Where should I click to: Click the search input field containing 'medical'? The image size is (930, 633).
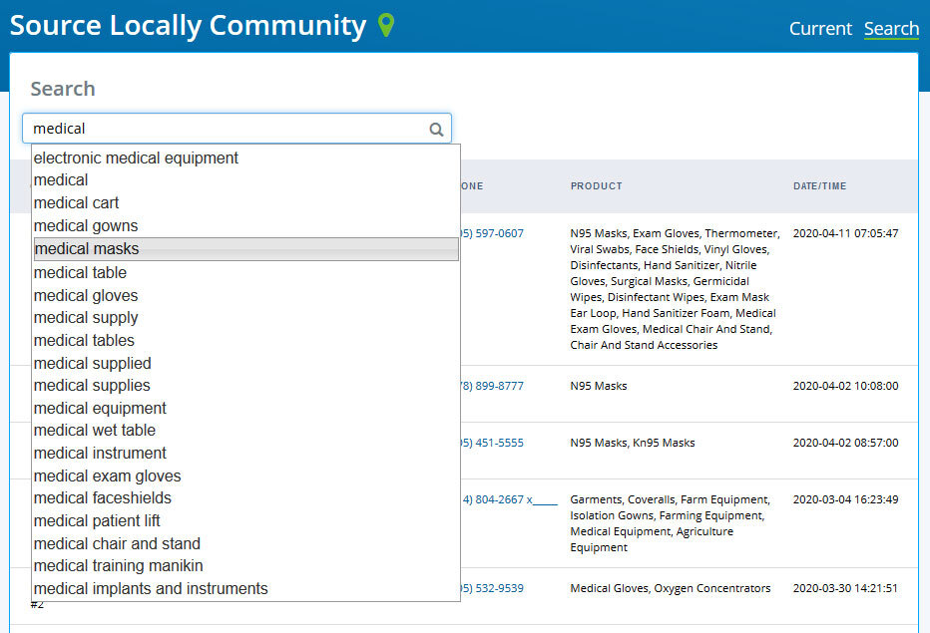pos(228,129)
